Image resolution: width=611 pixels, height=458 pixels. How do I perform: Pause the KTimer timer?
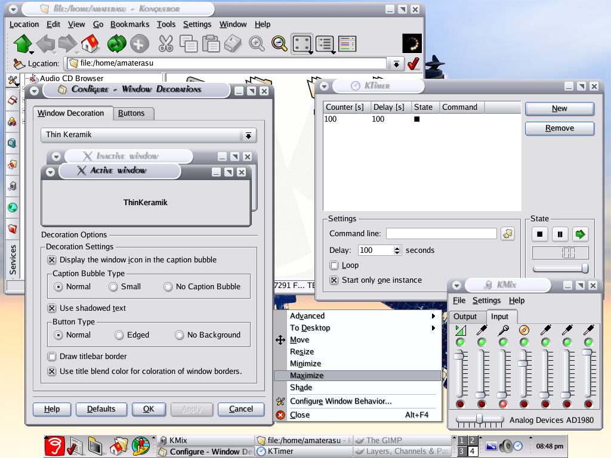tap(560, 234)
